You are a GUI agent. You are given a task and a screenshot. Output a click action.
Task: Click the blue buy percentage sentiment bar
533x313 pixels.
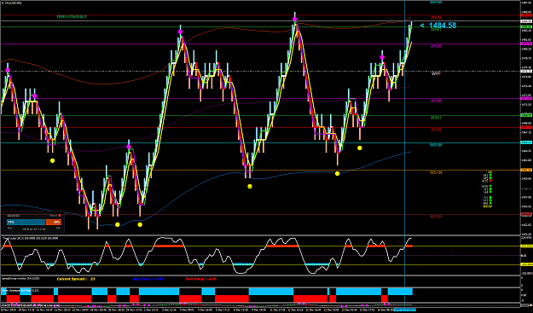pyautogui.click(x=26, y=223)
